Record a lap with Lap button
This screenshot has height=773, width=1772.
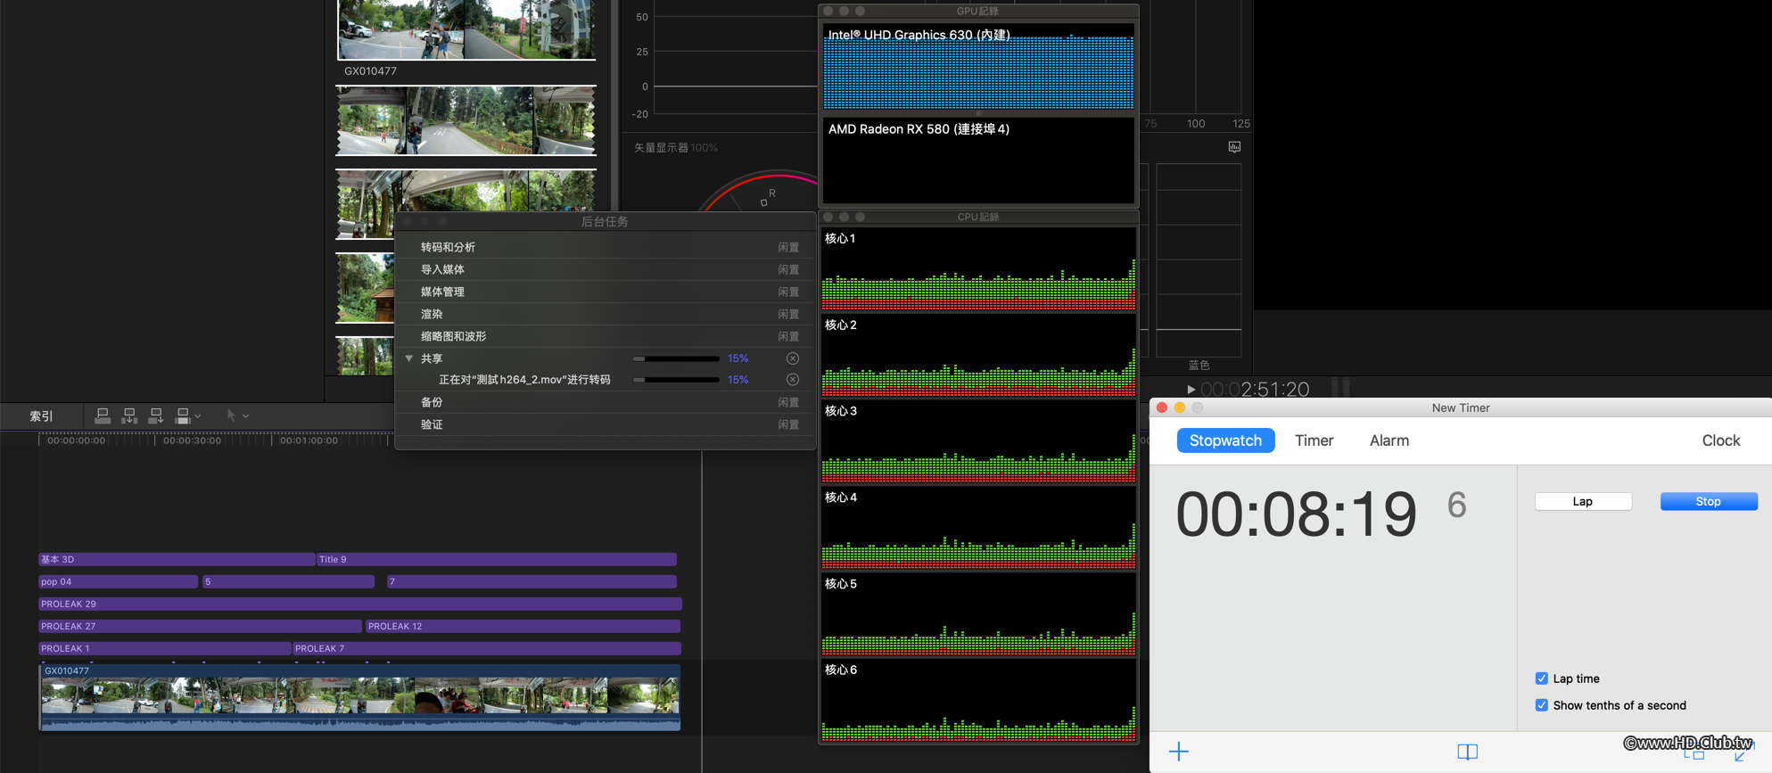1583,501
